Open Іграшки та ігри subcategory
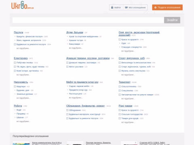 76,40
